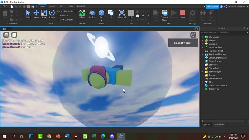This screenshot has width=249, height=140.
Task: Toggle the Join Surfaces checkbox
Action: 58,20
